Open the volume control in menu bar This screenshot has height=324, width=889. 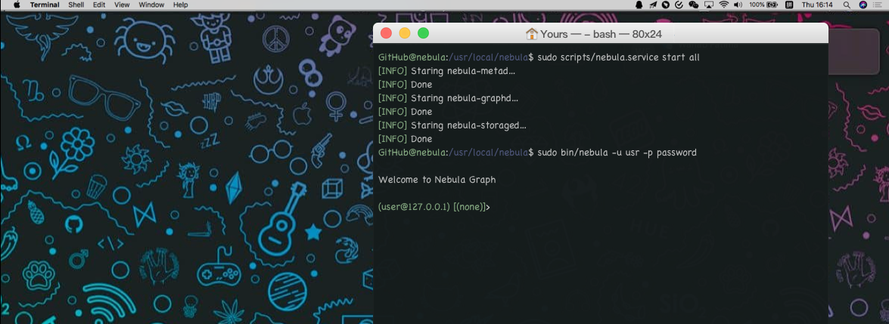(738, 5)
